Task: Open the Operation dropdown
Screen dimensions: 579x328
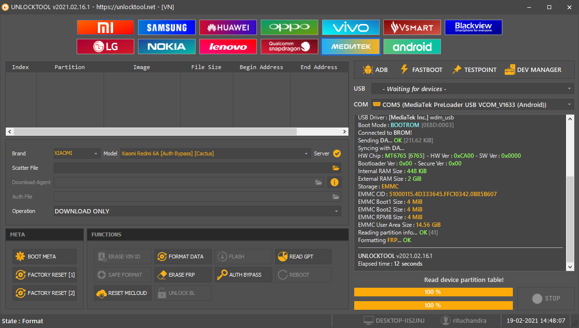Action: [197, 211]
